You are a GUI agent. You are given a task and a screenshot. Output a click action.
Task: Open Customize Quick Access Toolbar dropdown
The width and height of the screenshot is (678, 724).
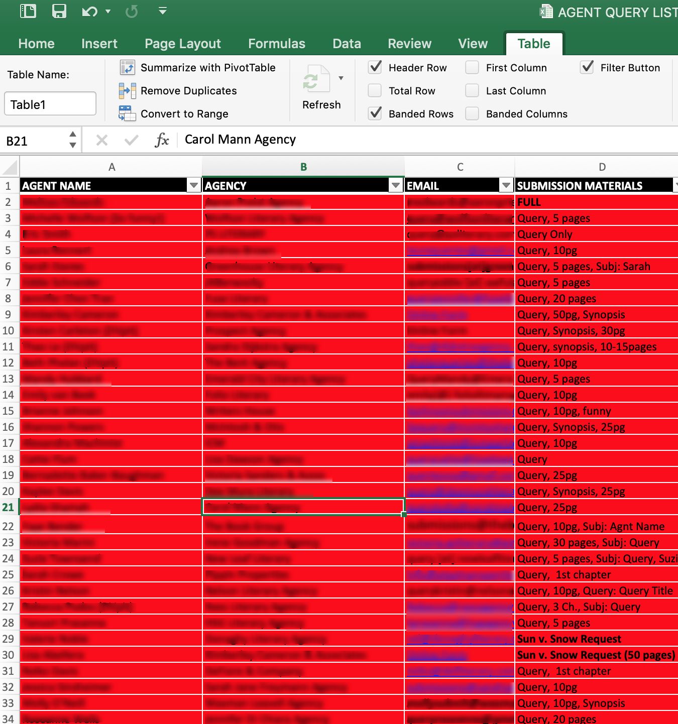tap(162, 11)
